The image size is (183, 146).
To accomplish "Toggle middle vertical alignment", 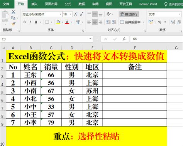I will coord(95,14).
